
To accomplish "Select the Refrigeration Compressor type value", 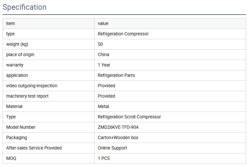I will tap(123, 34).
